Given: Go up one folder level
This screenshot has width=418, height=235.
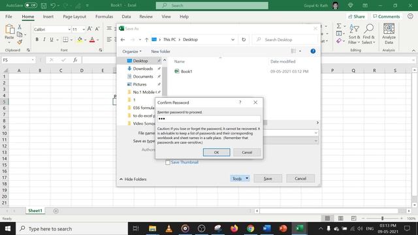Looking at the screenshot, I should pos(146,39).
